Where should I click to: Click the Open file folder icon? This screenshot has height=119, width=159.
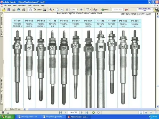pos(4,10)
